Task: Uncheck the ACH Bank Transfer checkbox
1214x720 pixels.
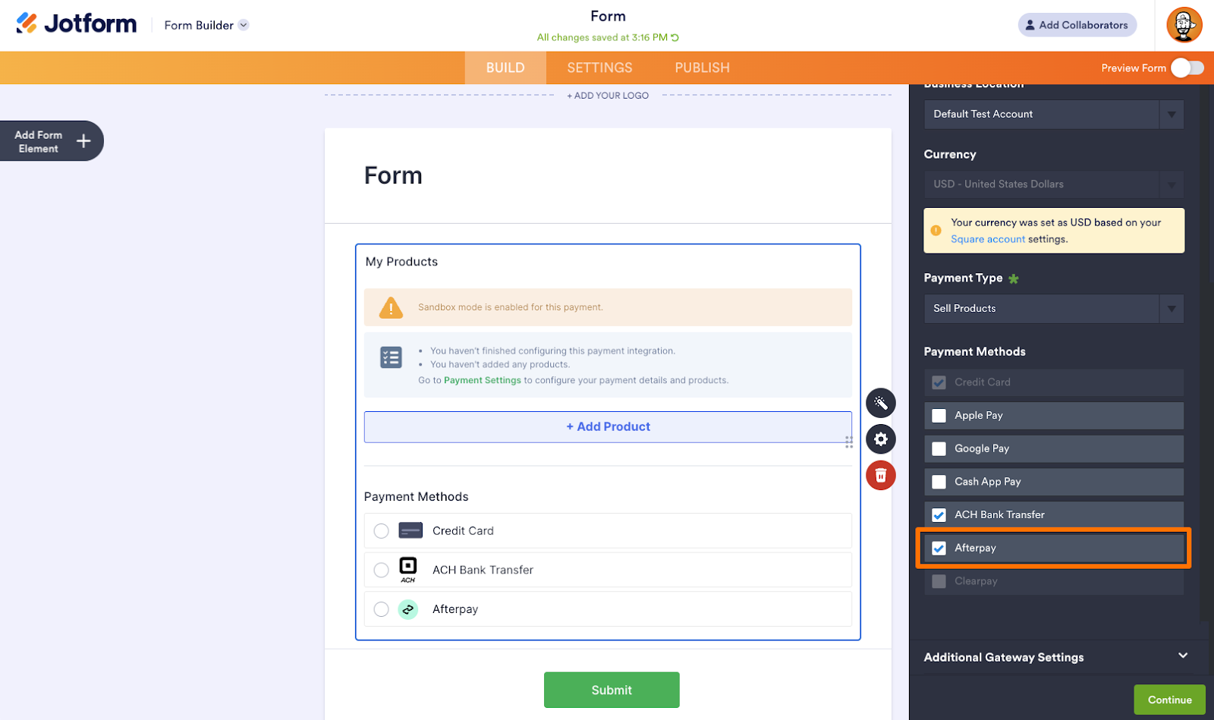Action: (939, 515)
